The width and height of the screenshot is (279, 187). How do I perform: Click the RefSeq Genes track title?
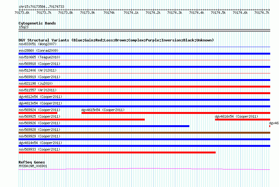32,162
